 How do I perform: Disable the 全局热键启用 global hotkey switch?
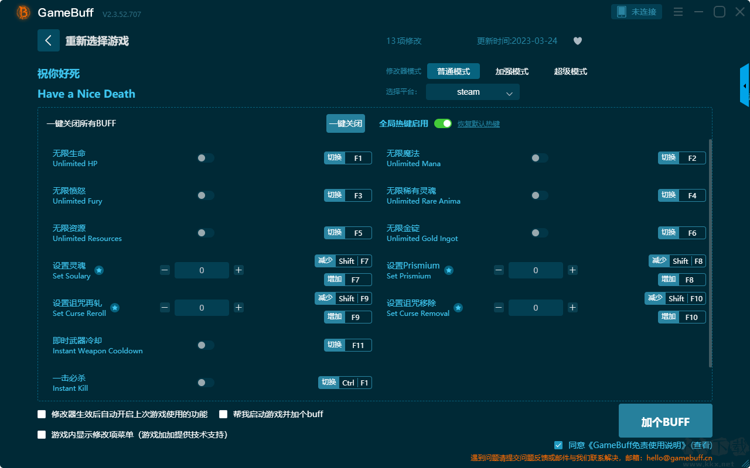(x=443, y=123)
